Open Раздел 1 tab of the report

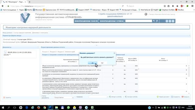(45, 52)
